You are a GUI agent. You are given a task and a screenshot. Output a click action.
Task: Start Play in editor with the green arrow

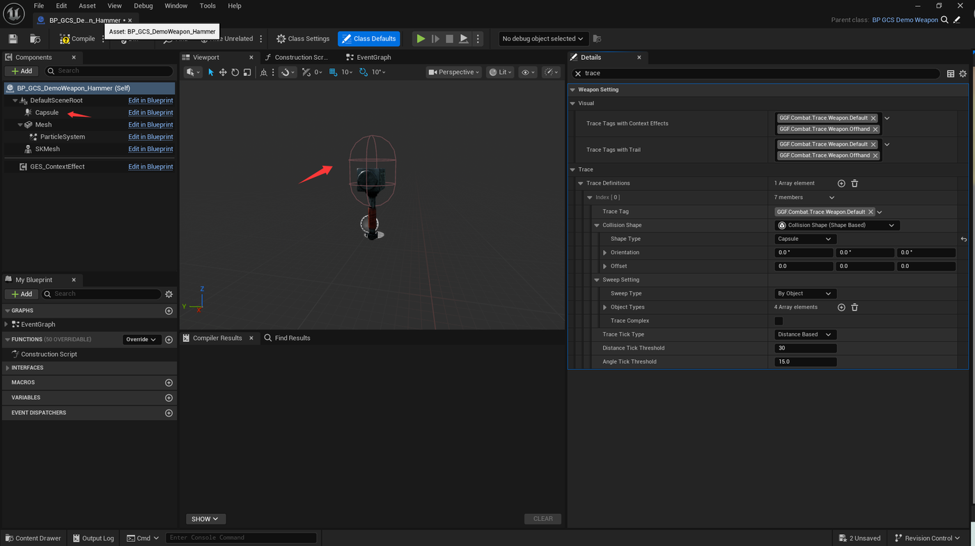[x=421, y=39]
